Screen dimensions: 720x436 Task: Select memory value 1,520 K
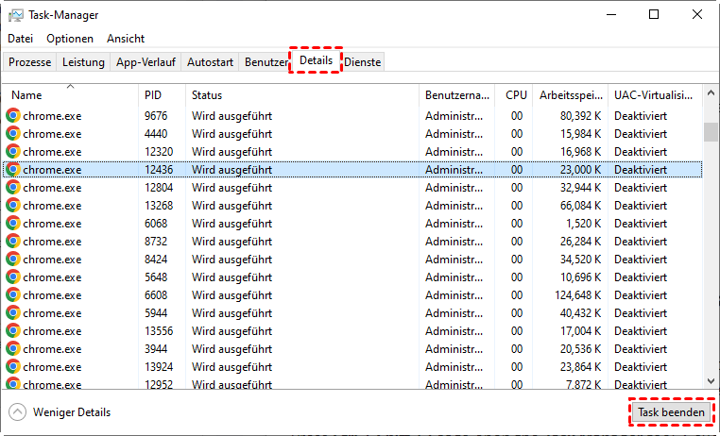[583, 223]
